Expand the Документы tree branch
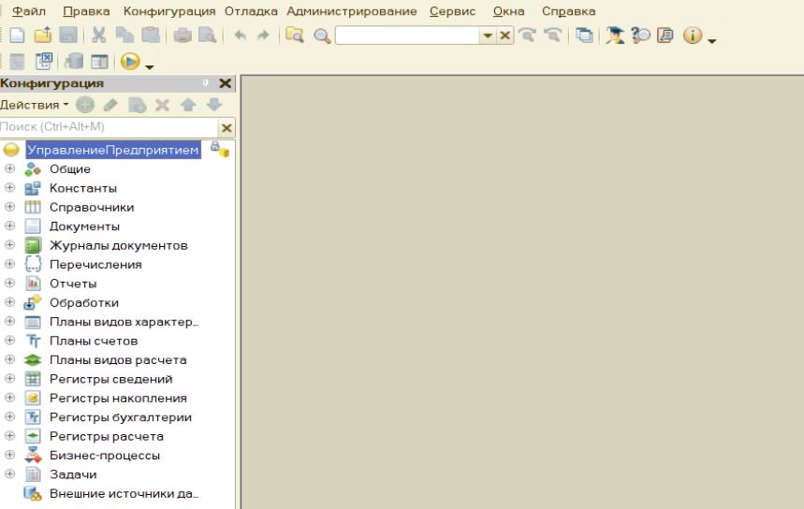 pyautogui.click(x=10, y=226)
